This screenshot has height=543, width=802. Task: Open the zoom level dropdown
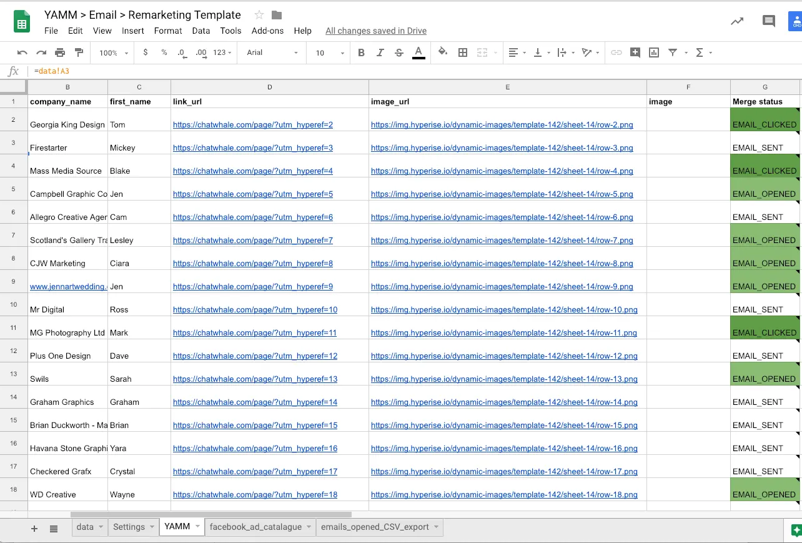[113, 53]
